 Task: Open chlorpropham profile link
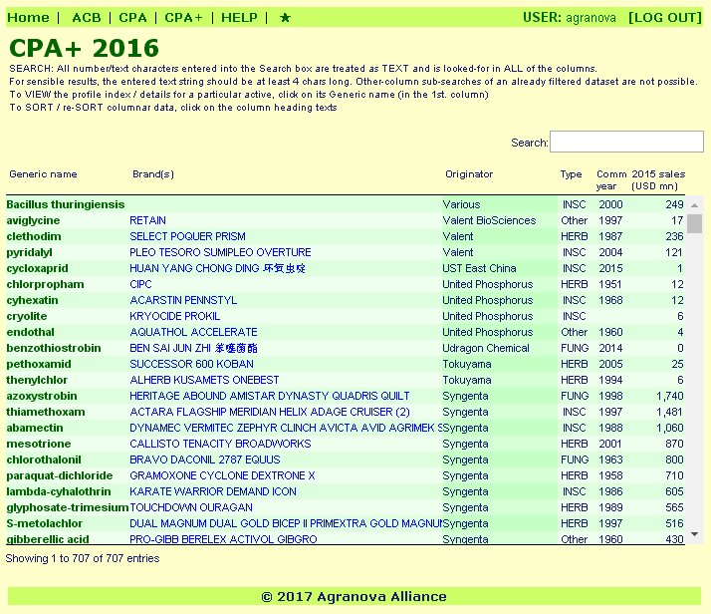tap(46, 284)
